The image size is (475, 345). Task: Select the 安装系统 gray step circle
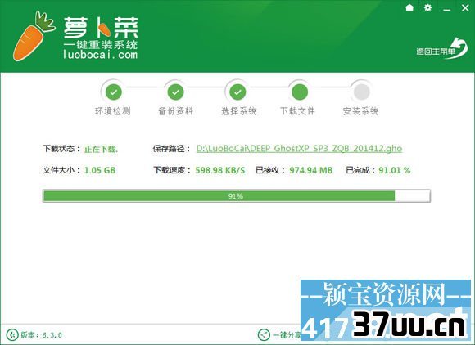pyautogui.click(x=362, y=92)
